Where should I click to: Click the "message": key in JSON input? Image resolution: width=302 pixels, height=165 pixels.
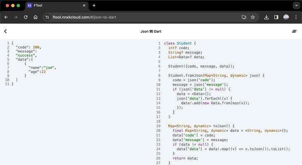pos(26,51)
